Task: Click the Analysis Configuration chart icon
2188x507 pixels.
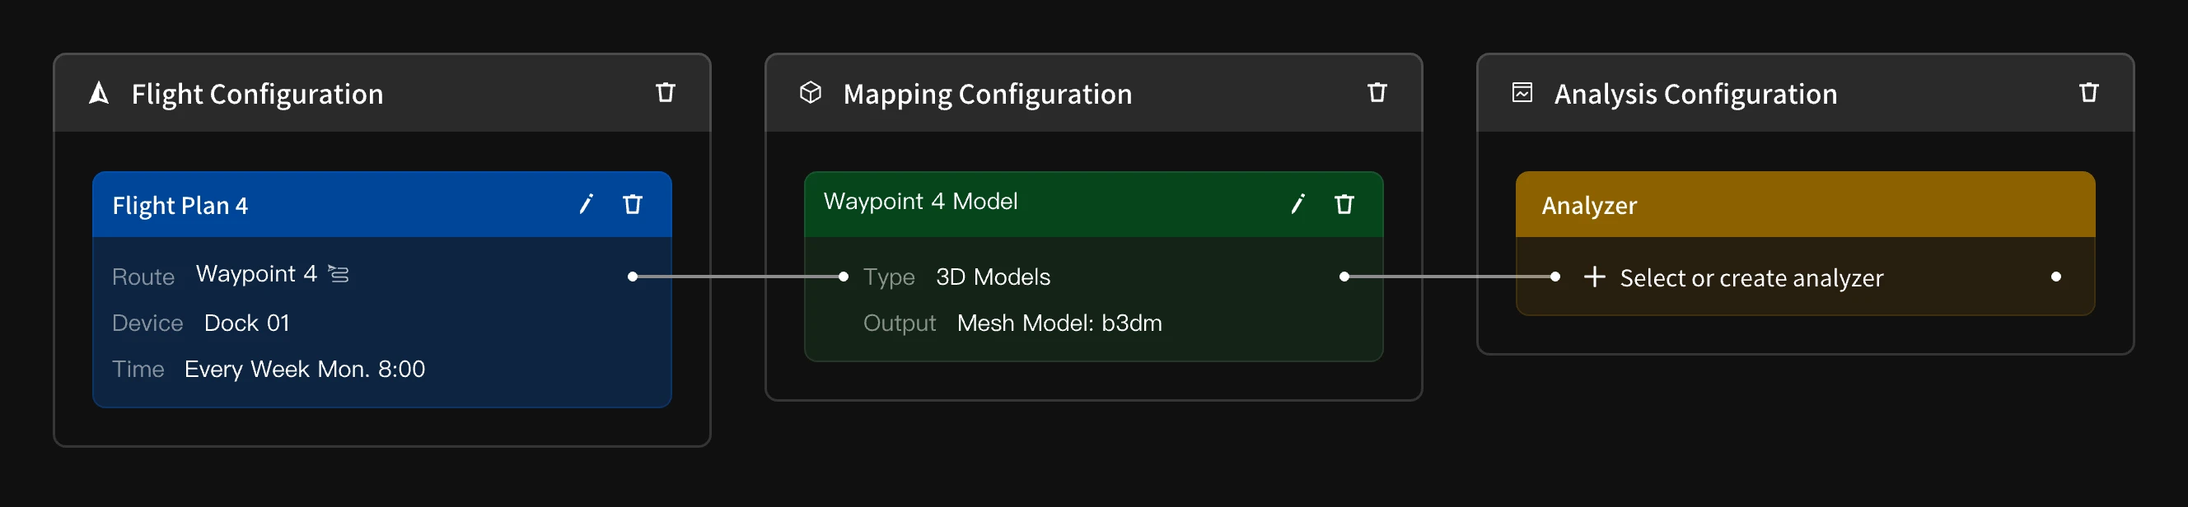Action: 1522,91
